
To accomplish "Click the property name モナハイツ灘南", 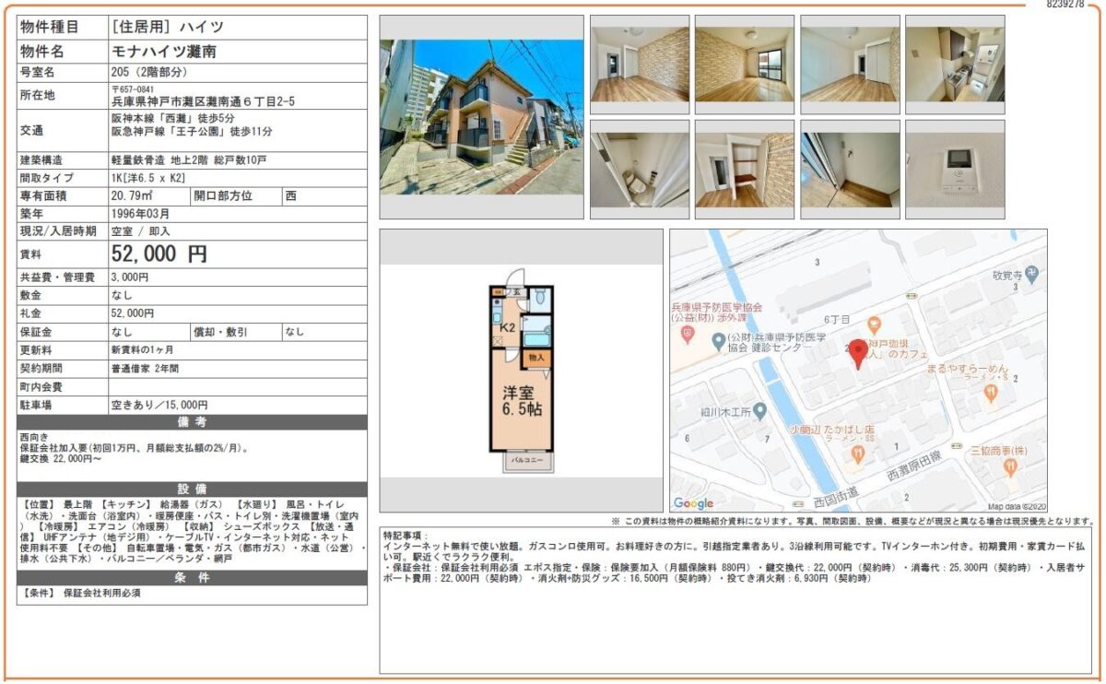I will (164, 52).
